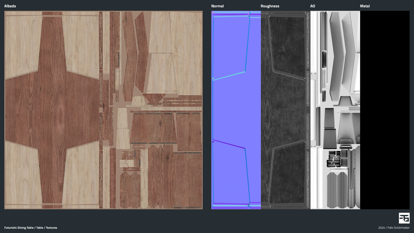The height and width of the screenshot is (233, 414).
Task: Click the 2024 / Felix Schönholzer credit
Action: 394,228
